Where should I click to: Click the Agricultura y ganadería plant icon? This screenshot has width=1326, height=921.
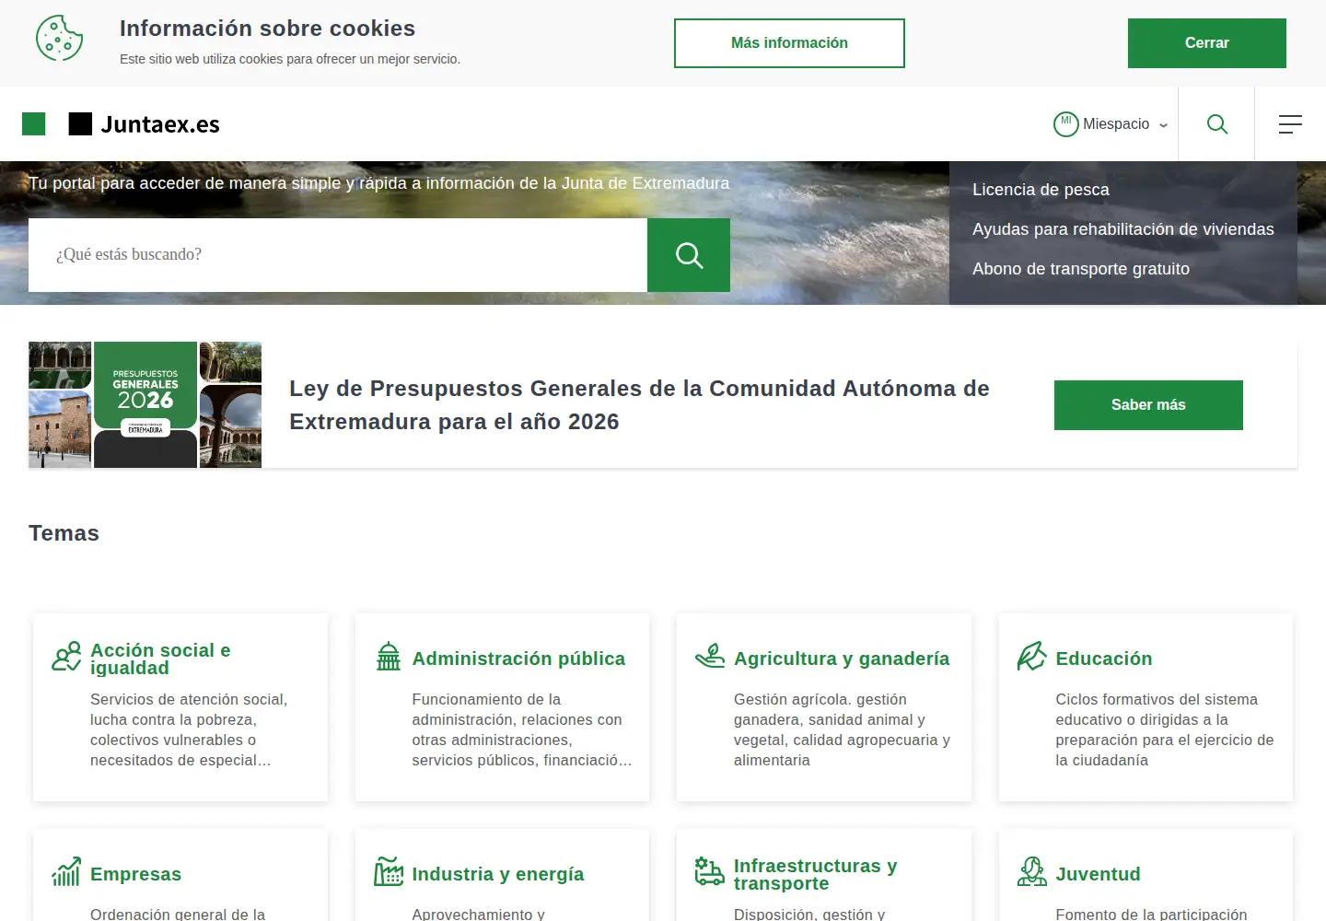click(x=710, y=657)
